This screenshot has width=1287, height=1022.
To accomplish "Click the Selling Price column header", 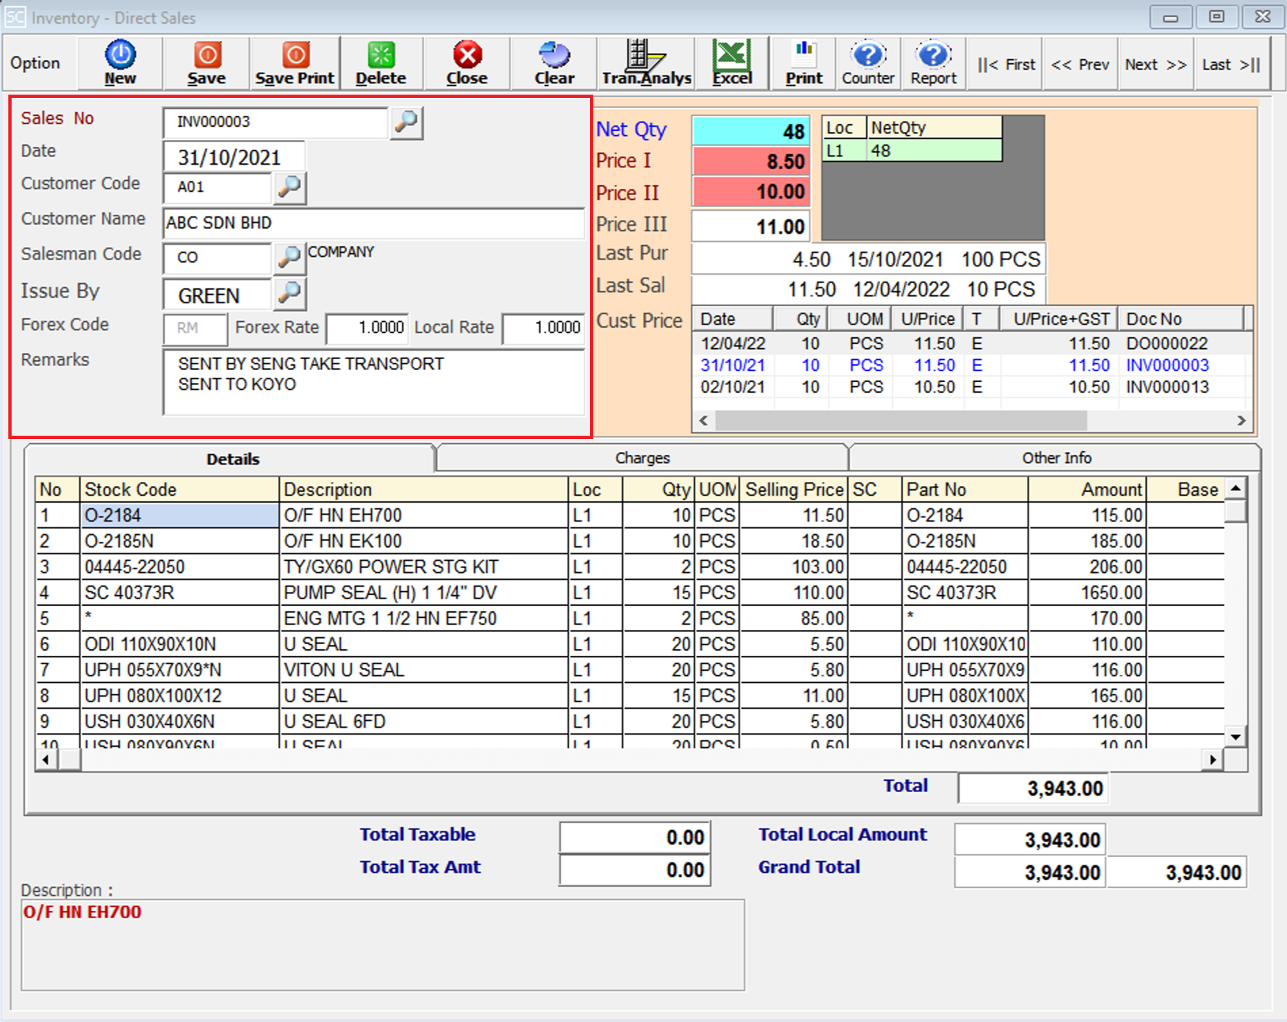I will pyautogui.click(x=794, y=490).
